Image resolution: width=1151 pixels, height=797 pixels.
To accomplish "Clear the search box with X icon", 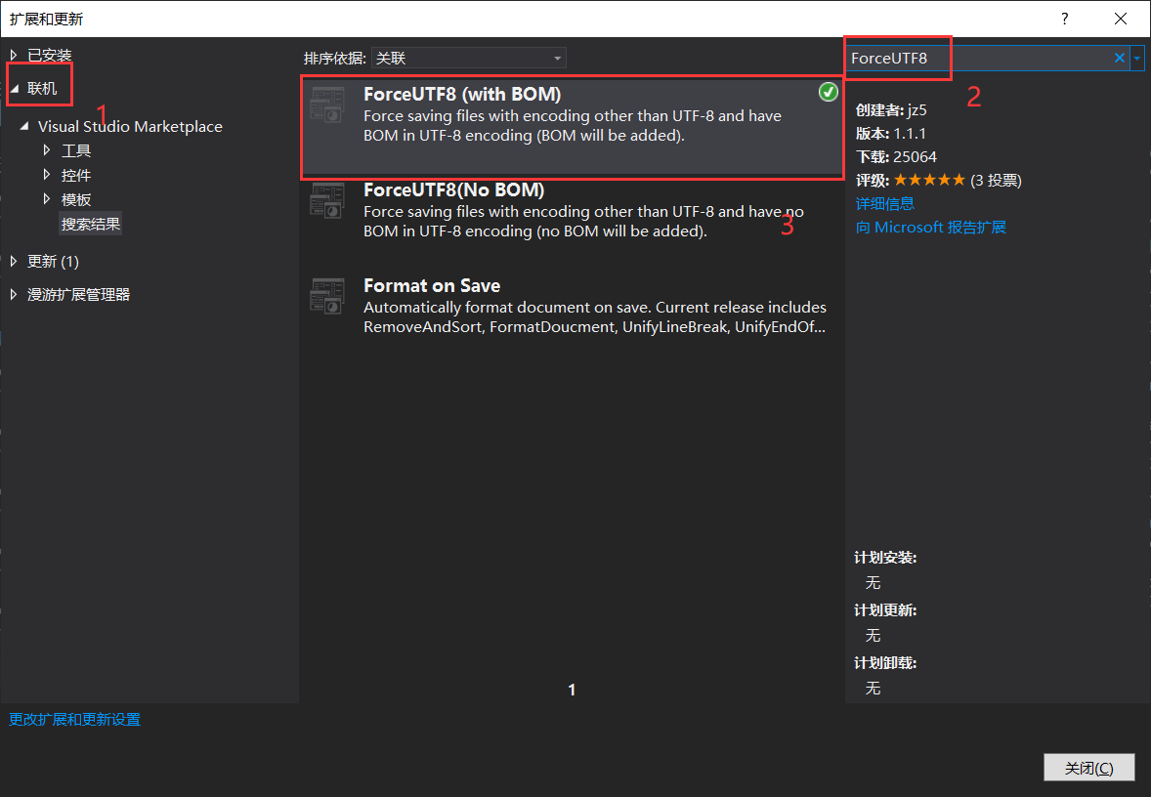I will (1120, 58).
